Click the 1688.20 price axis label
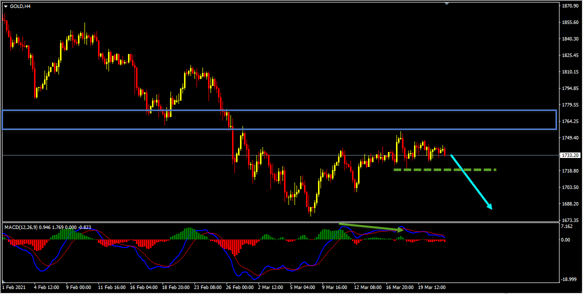The height and width of the screenshot is (294, 583). click(570, 203)
